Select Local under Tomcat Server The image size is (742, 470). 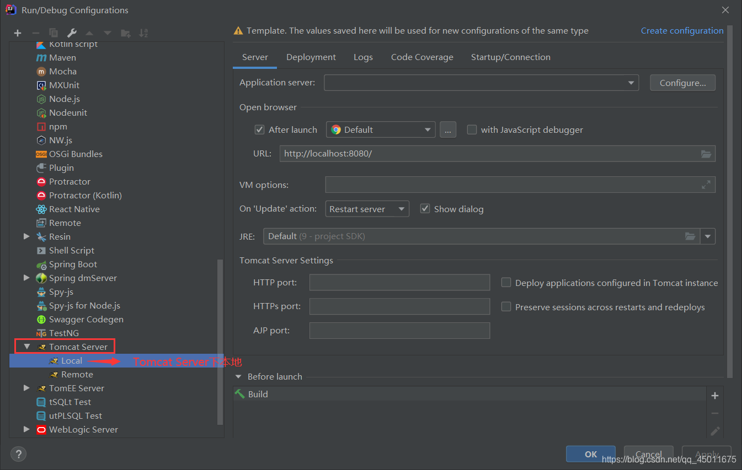pos(116,360)
